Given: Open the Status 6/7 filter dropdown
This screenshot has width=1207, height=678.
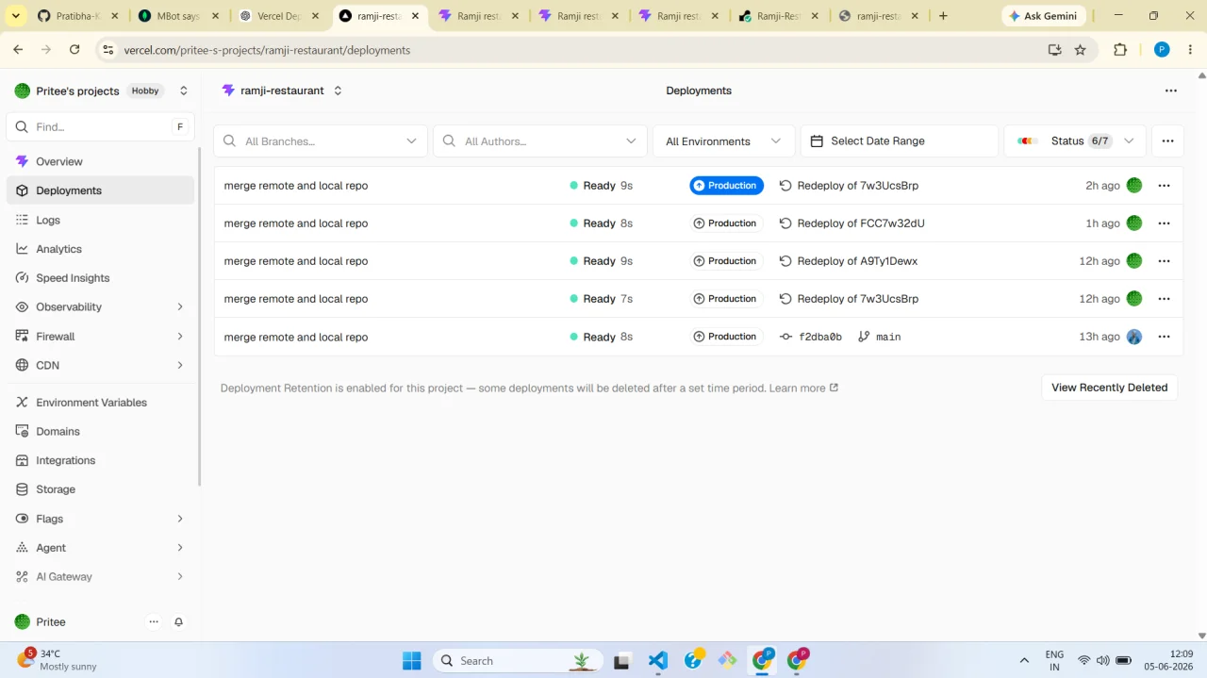Looking at the screenshot, I should [1075, 141].
